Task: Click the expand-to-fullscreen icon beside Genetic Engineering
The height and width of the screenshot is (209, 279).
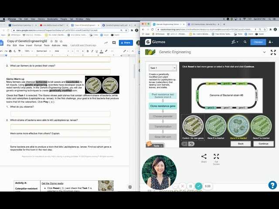Action: tap(273, 52)
